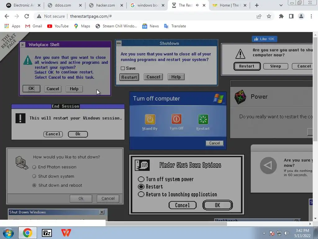Click the volume speaker tray icon
This screenshot has width=318, height=239.
(286, 233)
